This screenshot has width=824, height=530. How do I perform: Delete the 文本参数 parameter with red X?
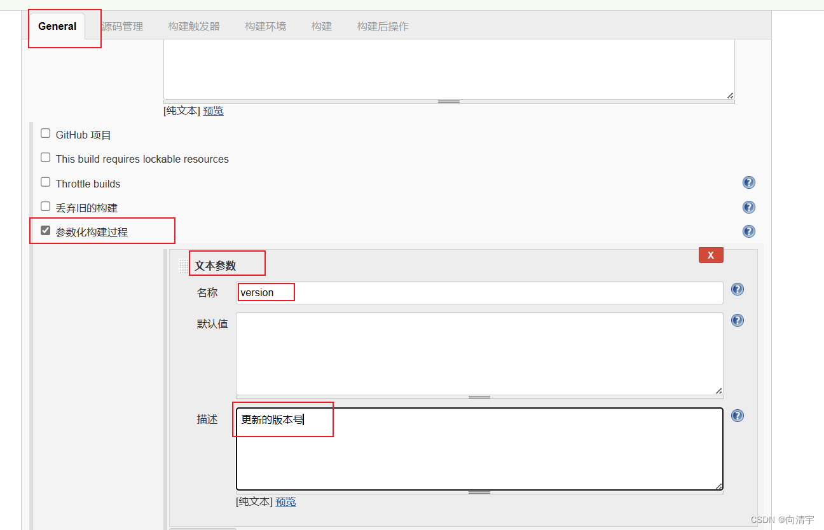(x=711, y=255)
